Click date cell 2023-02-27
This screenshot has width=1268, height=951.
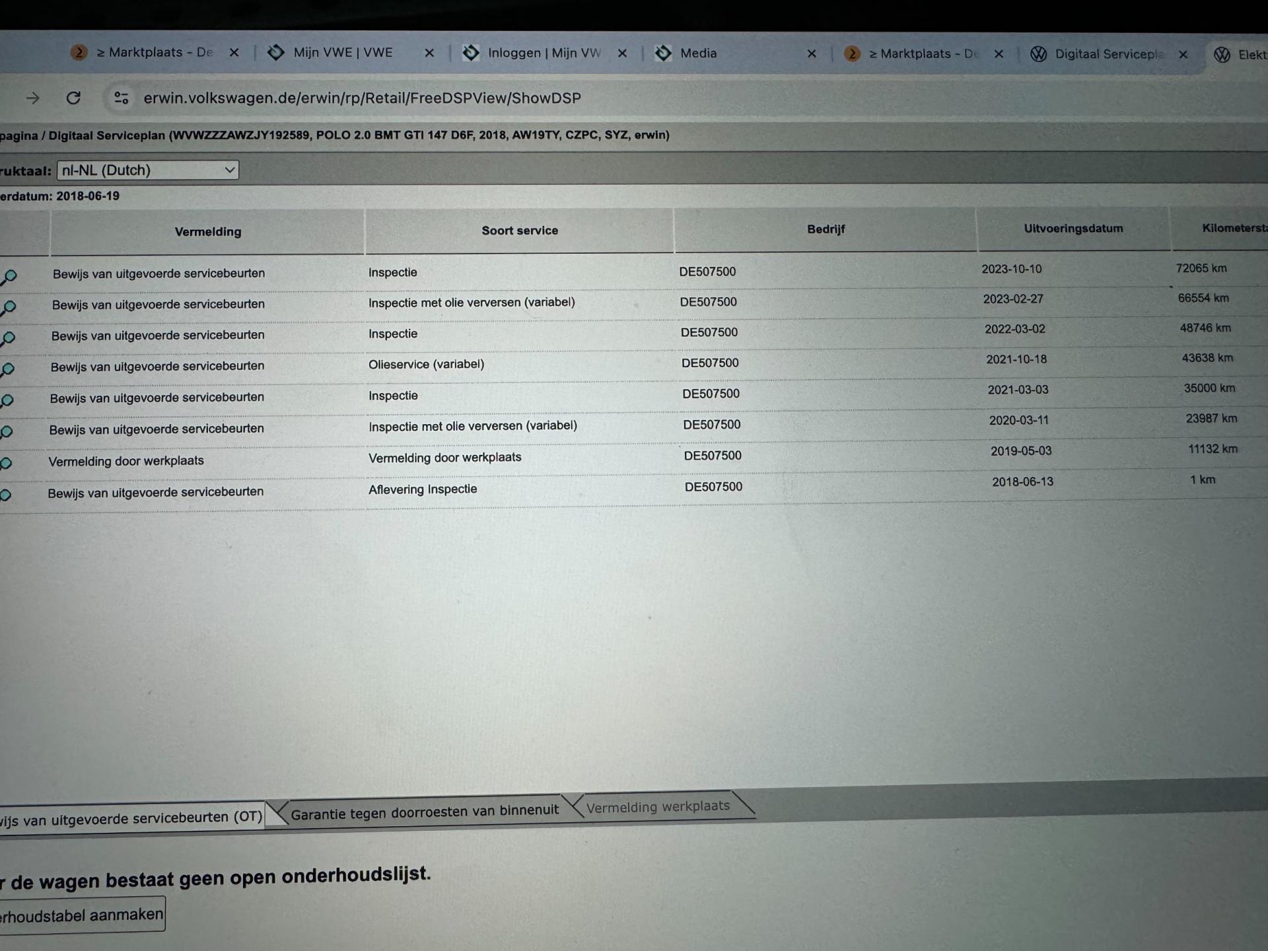point(1013,299)
